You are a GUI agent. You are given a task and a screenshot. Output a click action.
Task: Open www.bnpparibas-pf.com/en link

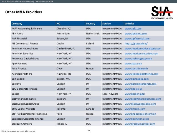[x=140, y=114]
